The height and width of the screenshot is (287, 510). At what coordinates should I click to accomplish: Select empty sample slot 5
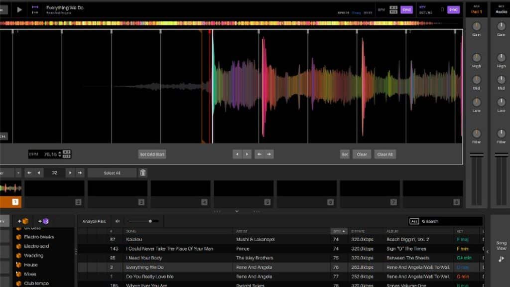pyautogui.click(x=244, y=194)
